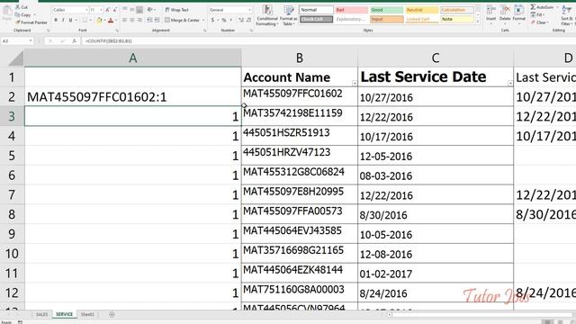Open Conditional Formatting menu
The height and width of the screenshot is (324, 576).
(267, 15)
